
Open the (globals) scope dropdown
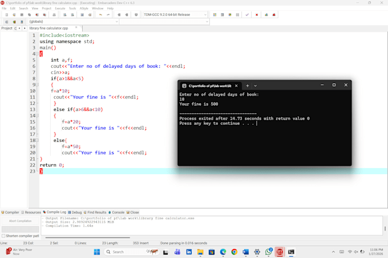(x=74, y=22)
